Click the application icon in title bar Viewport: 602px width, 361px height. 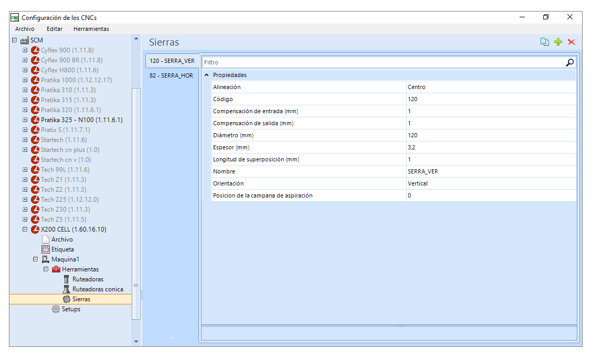(15, 17)
